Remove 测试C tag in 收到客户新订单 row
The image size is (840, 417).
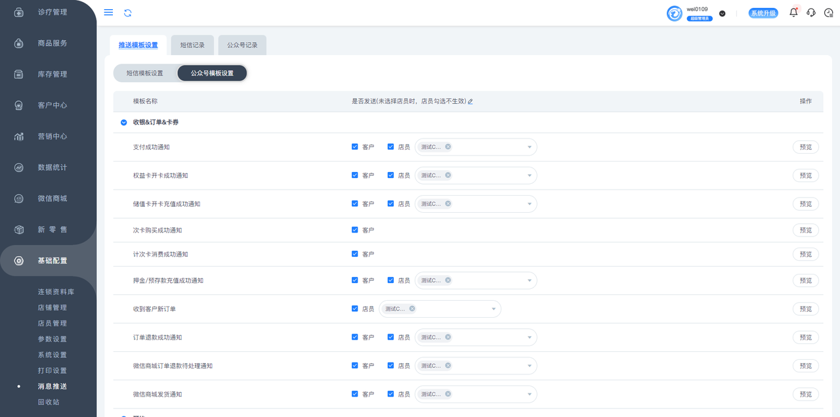pyautogui.click(x=412, y=309)
